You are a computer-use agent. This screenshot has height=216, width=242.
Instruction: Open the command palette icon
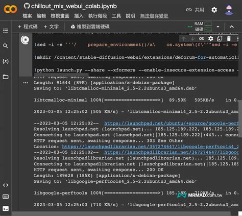(x=6, y=197)
